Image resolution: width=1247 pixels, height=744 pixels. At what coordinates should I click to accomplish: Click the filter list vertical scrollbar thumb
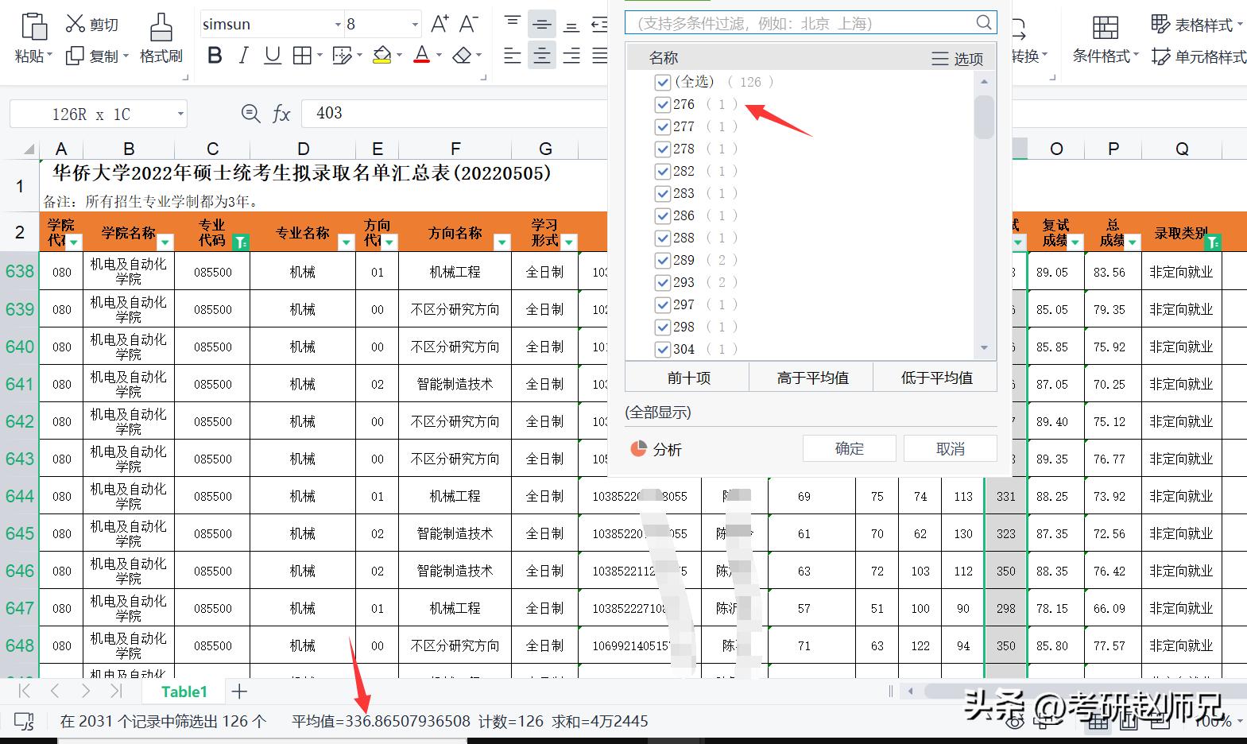[984, 117]
